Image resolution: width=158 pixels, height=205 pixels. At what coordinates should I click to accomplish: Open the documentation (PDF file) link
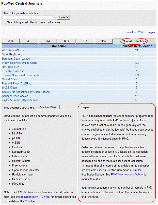(x=35, y=197)
